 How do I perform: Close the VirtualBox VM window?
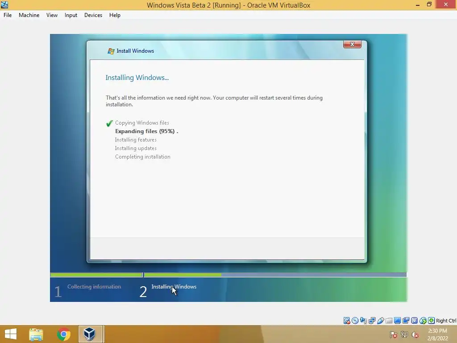(446, 4)
